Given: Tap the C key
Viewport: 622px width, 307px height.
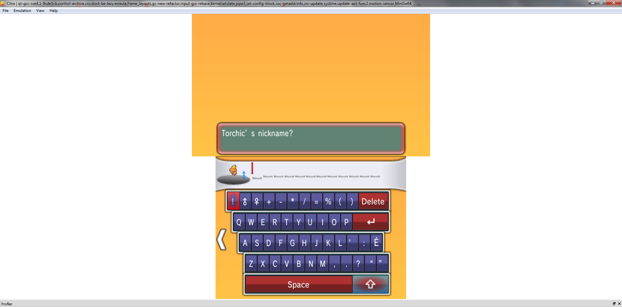Looking at the screenshot, I should tap(275, 264).
